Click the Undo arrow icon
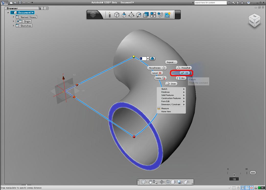 pos(24,3)
